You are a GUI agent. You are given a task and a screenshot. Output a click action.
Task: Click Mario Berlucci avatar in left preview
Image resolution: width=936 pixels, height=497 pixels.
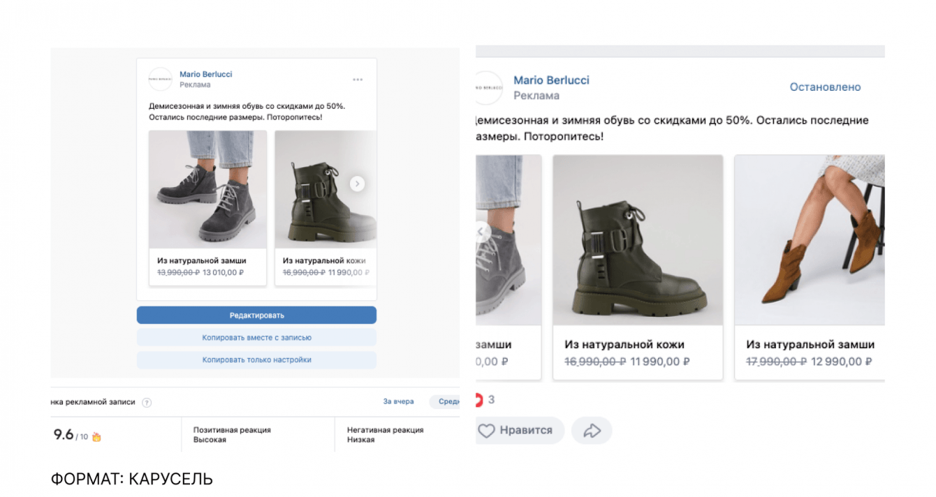pos(160,79)
